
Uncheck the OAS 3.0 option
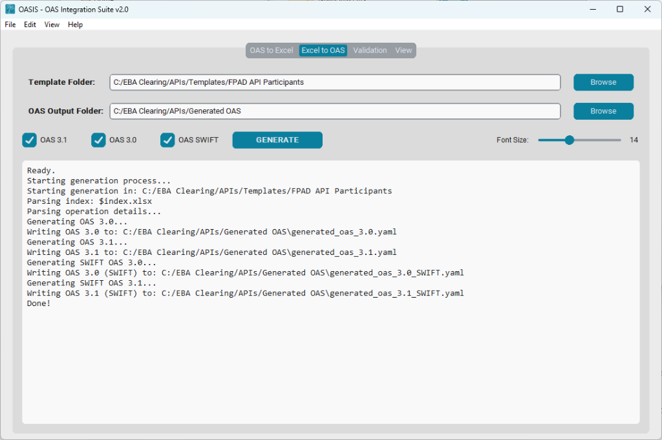tap(98, 140)
